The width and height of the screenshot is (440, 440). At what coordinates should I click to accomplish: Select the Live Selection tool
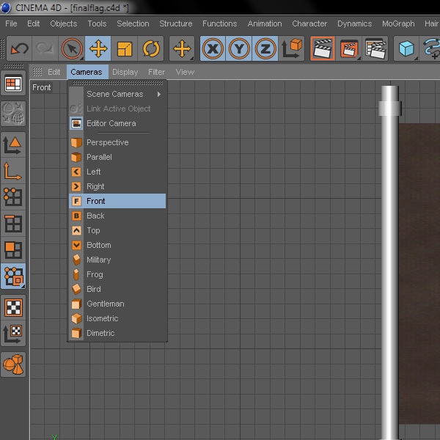tap(72, 48)
